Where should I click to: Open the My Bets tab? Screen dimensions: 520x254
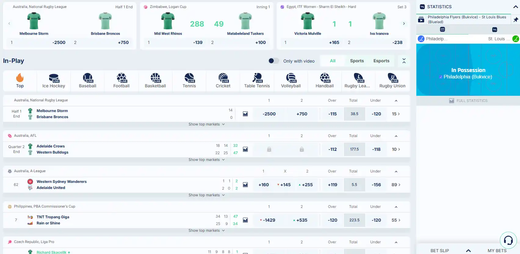coord(497,251)
